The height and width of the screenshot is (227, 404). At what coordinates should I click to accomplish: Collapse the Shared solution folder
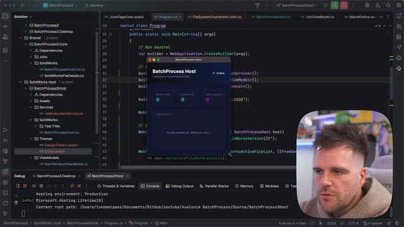point(21,38)
